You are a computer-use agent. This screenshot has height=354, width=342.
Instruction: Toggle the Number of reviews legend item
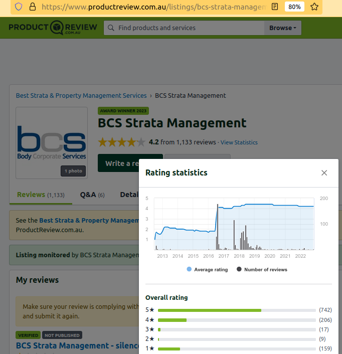pos(262,270)
